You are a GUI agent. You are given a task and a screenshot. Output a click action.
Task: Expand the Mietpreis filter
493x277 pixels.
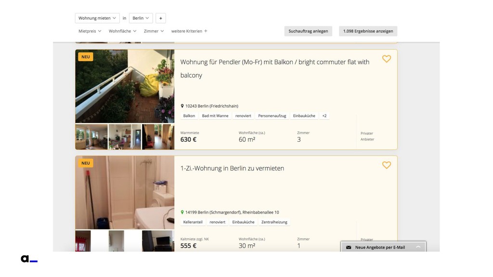90,31
